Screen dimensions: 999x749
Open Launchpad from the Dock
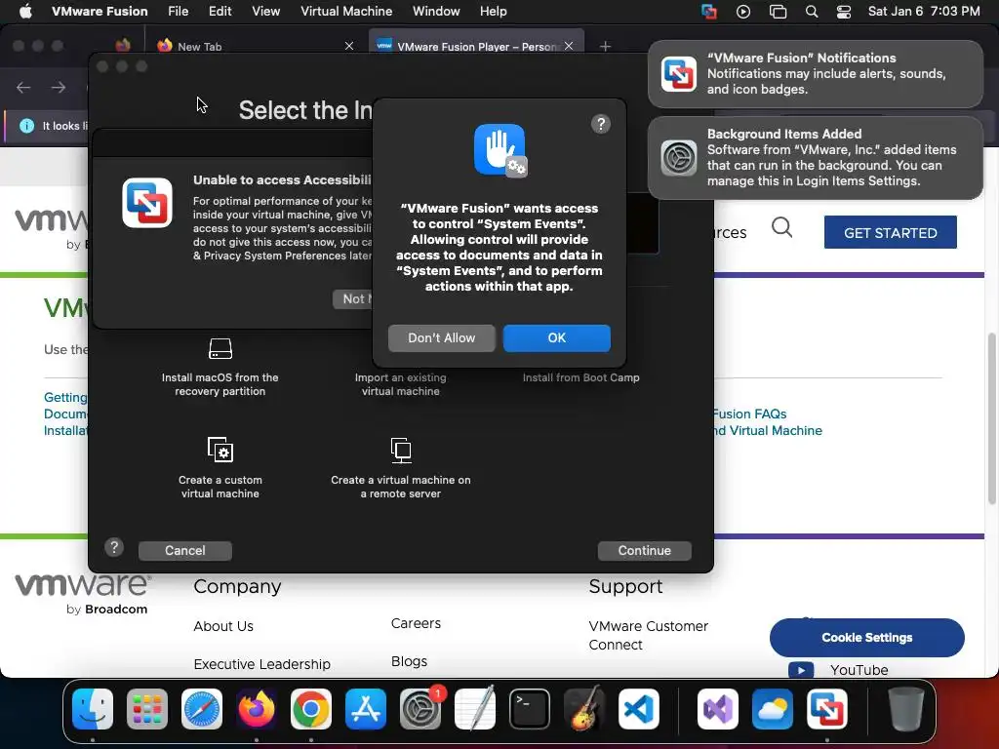point(147,709)
